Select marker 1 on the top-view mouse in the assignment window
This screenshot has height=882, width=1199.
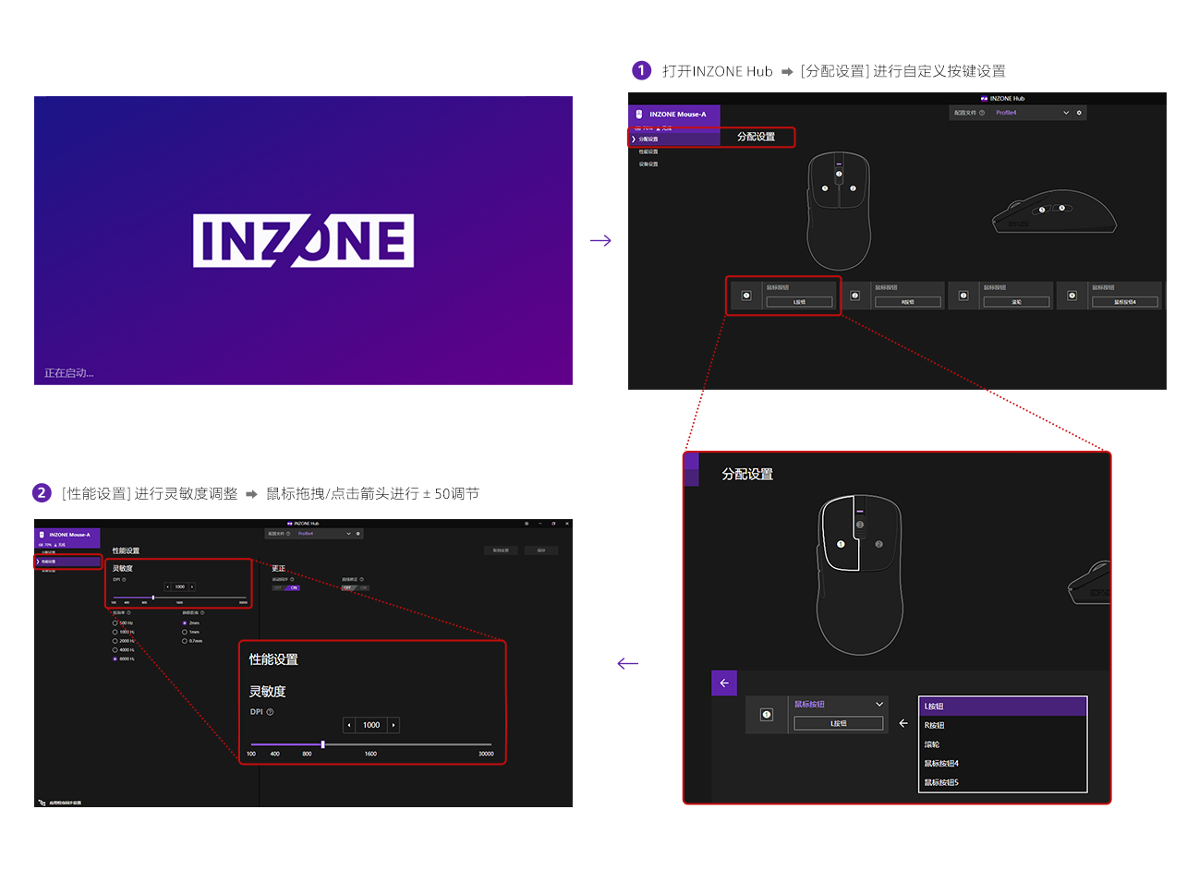(825, 188)
